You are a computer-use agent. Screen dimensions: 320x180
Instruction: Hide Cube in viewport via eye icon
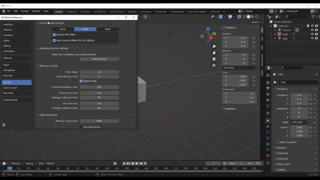[312, 34]
